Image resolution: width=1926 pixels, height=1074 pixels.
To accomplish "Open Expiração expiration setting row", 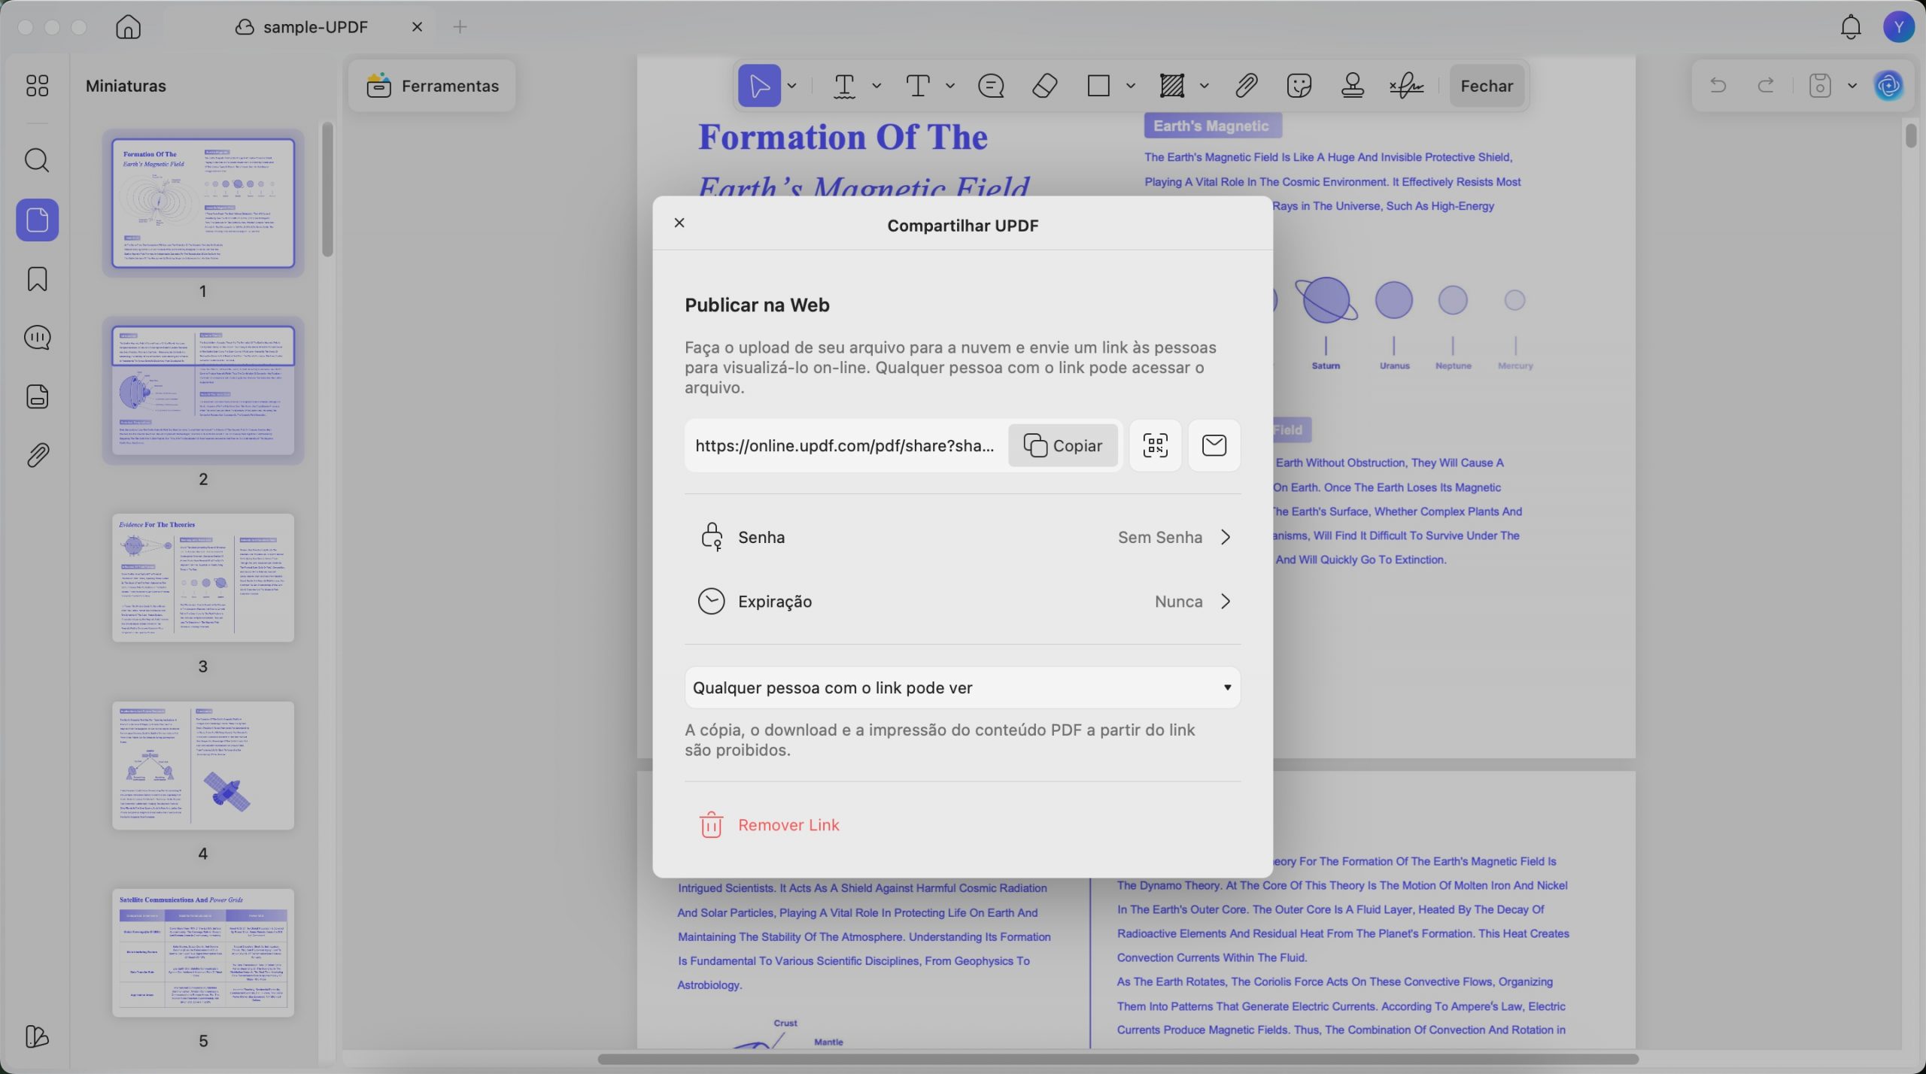I will [x=962, y=601].
